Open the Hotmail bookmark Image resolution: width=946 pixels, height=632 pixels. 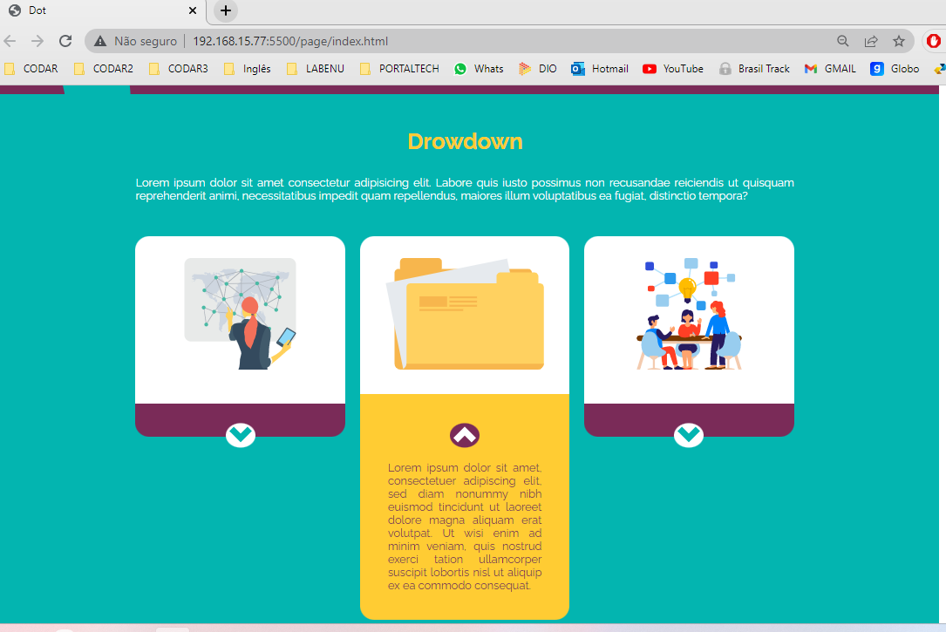coord(600,69)
